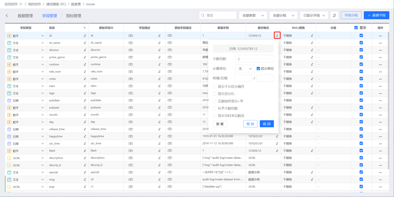Open more actions for id row

point(380,36)
